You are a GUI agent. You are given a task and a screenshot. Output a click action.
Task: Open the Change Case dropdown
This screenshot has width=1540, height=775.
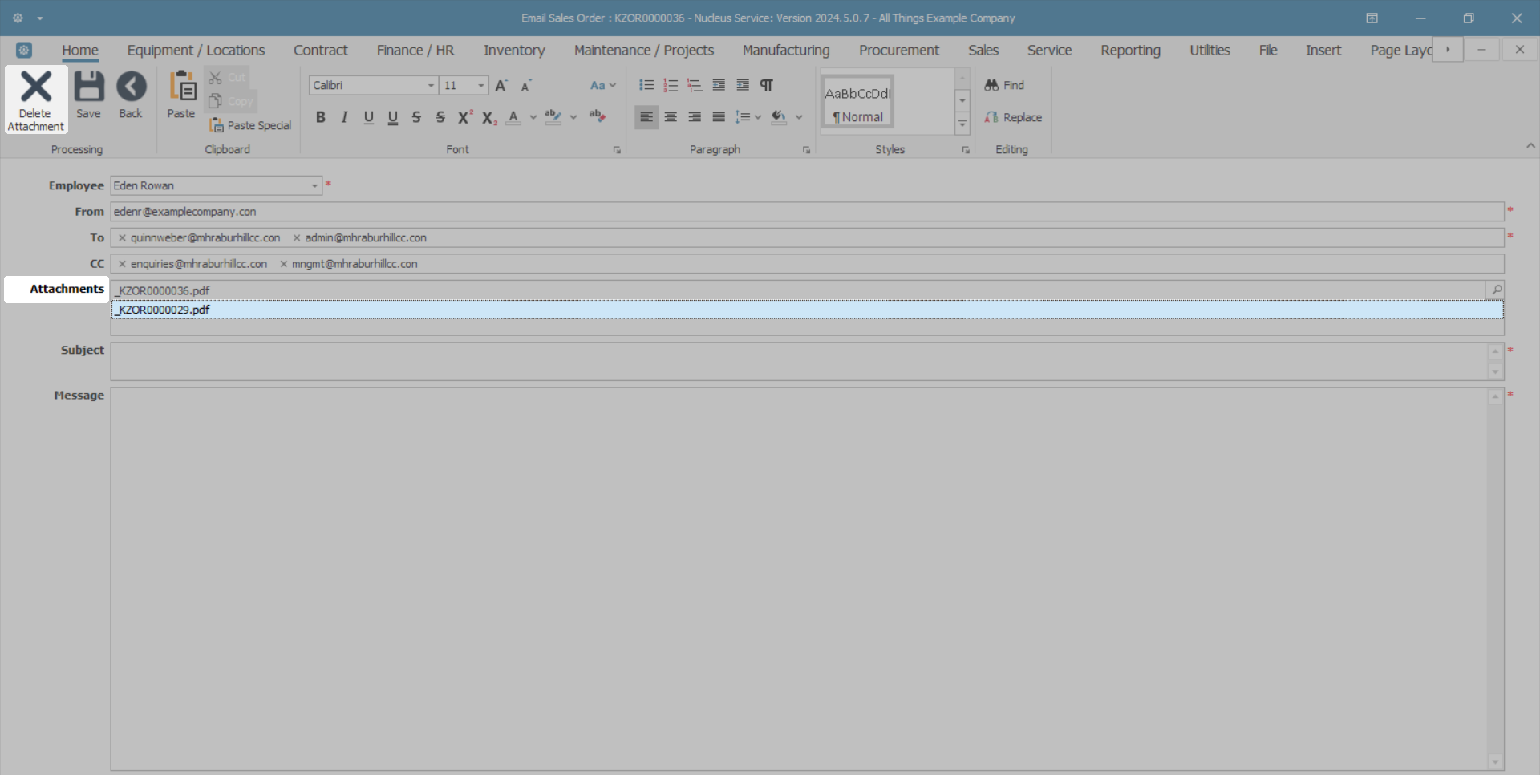pyautogui.click(x=603, y=85)
